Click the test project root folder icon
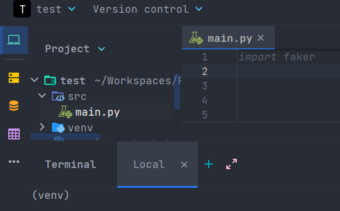 [x=50, y=81]
